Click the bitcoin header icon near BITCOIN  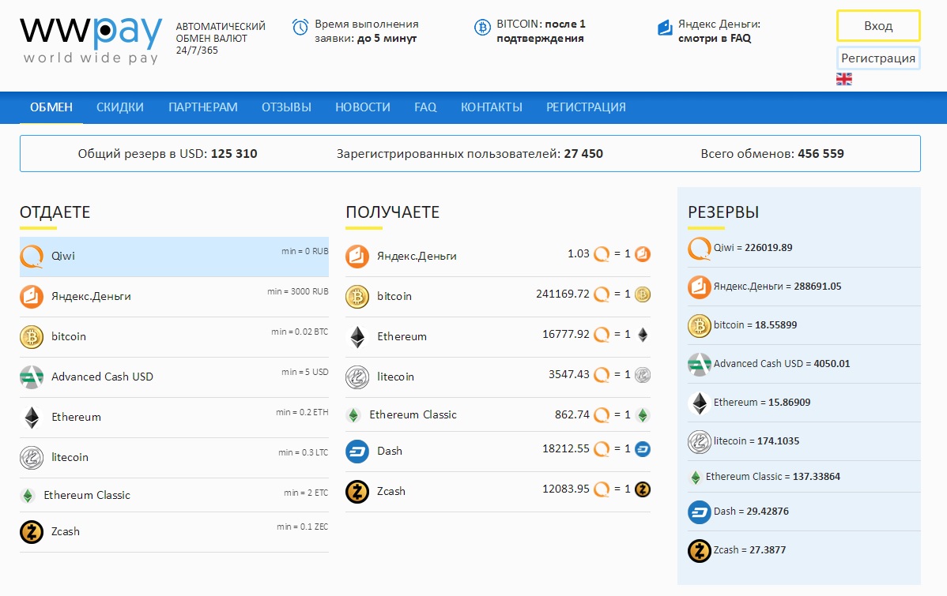pyautogui.click(x=482, y=27)
